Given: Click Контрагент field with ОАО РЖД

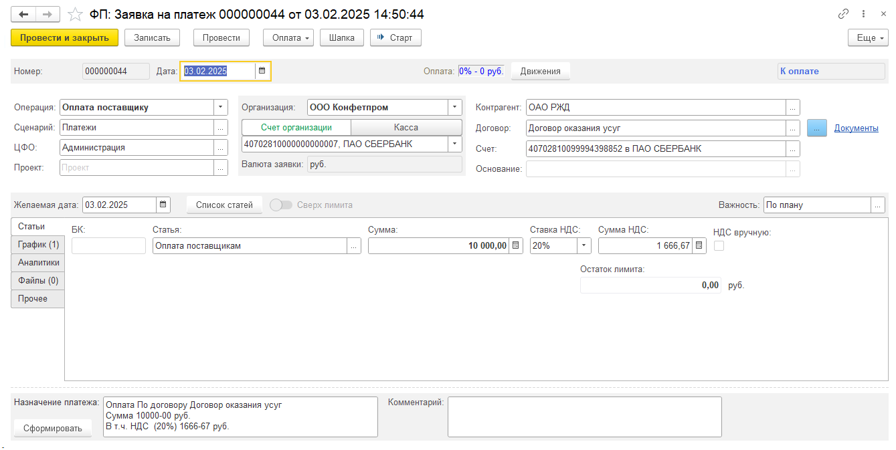Looking at the screenshot, I should click(655, 107).
